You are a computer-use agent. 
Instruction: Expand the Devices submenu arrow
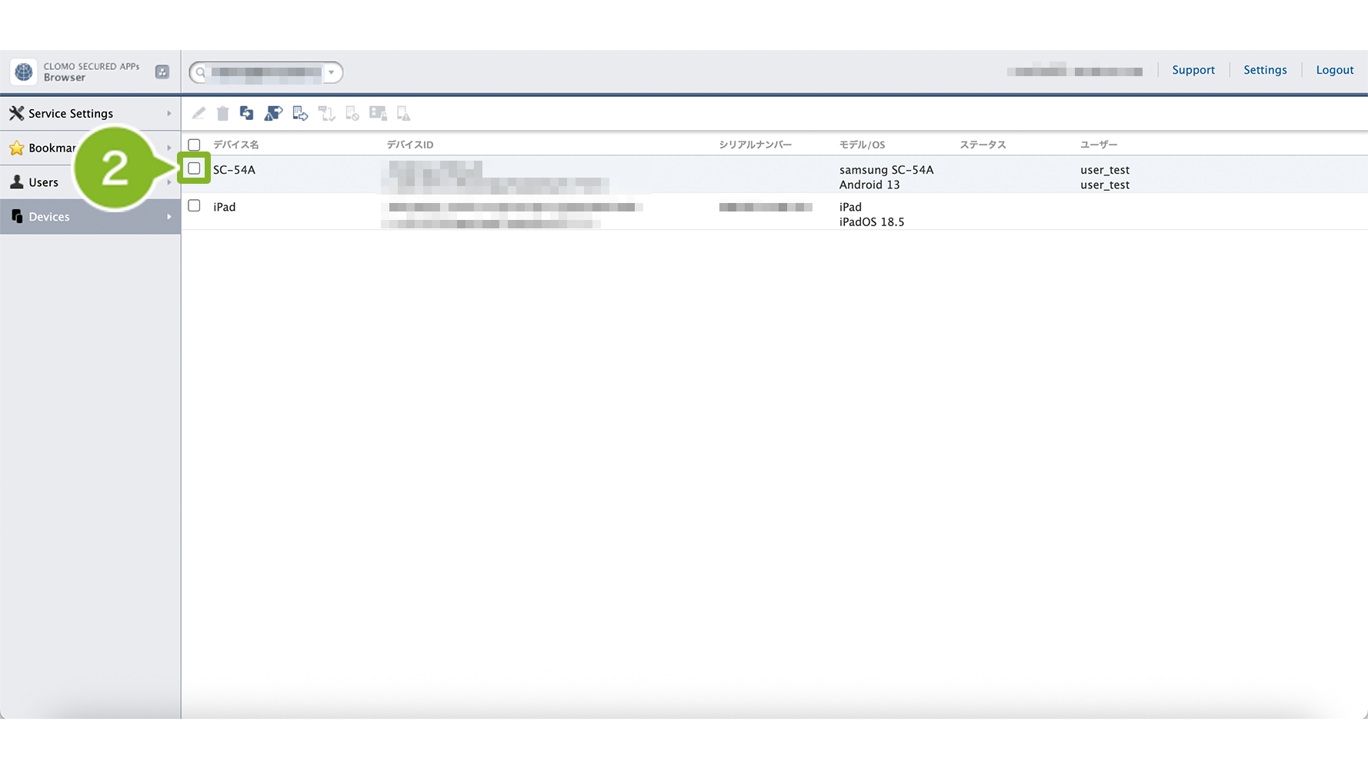click(168, 217)
